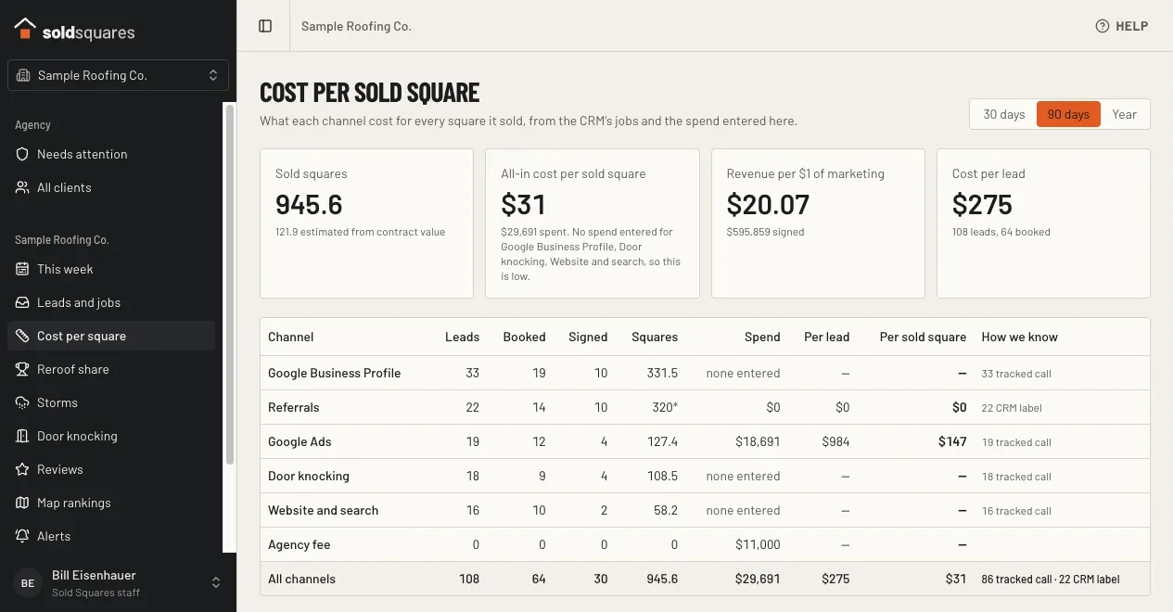The width and height of the screenshot is (1173, 612).
Task: Open Storms section
Action: click(x=111, y=402)
